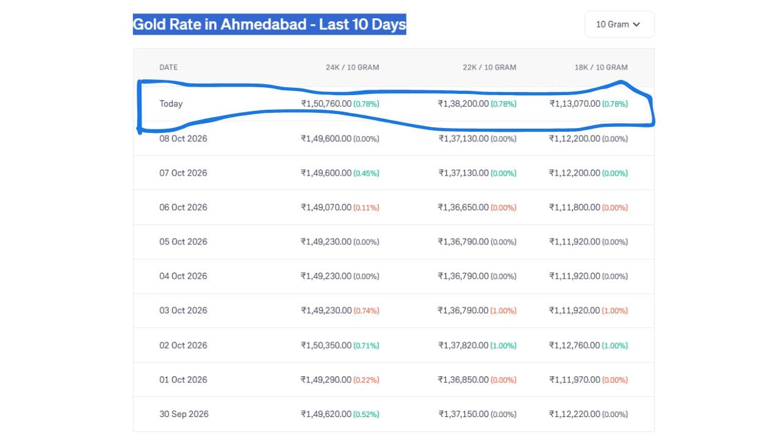
Task: Select the "02 Oct 2026" date cell
Action: click(183, 345)
